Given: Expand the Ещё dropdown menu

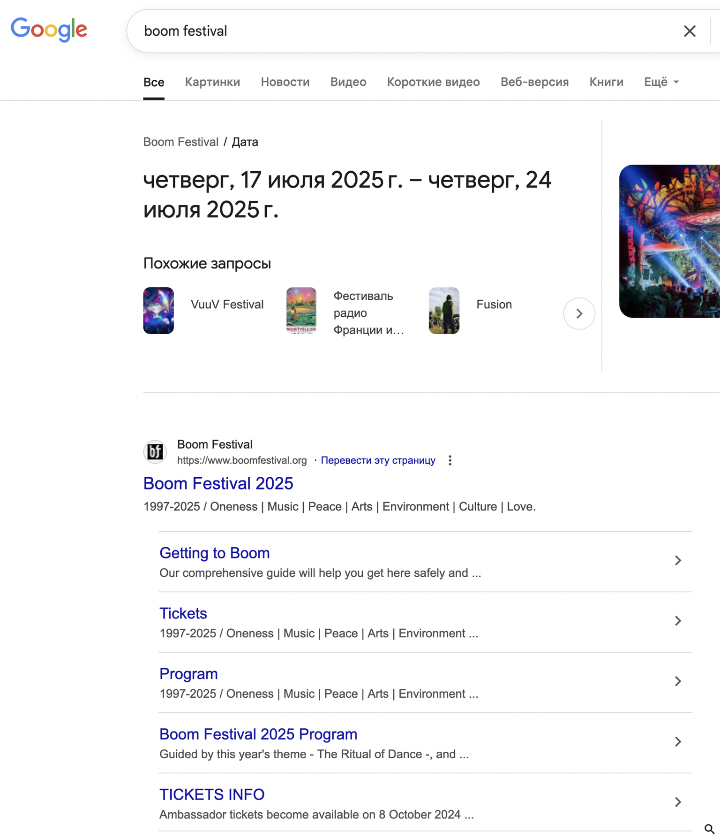Looking at the screenshot, I should point(661,82).
